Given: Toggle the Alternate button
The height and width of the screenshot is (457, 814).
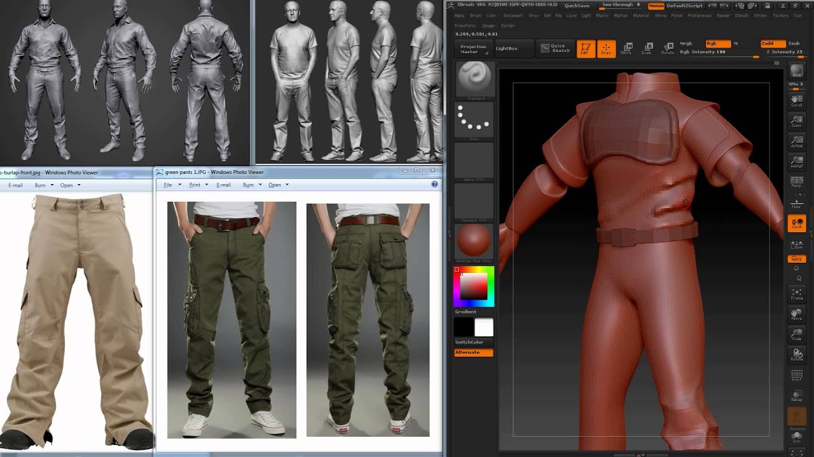Looking at the screenshot, I should click(x=474, y=352).
